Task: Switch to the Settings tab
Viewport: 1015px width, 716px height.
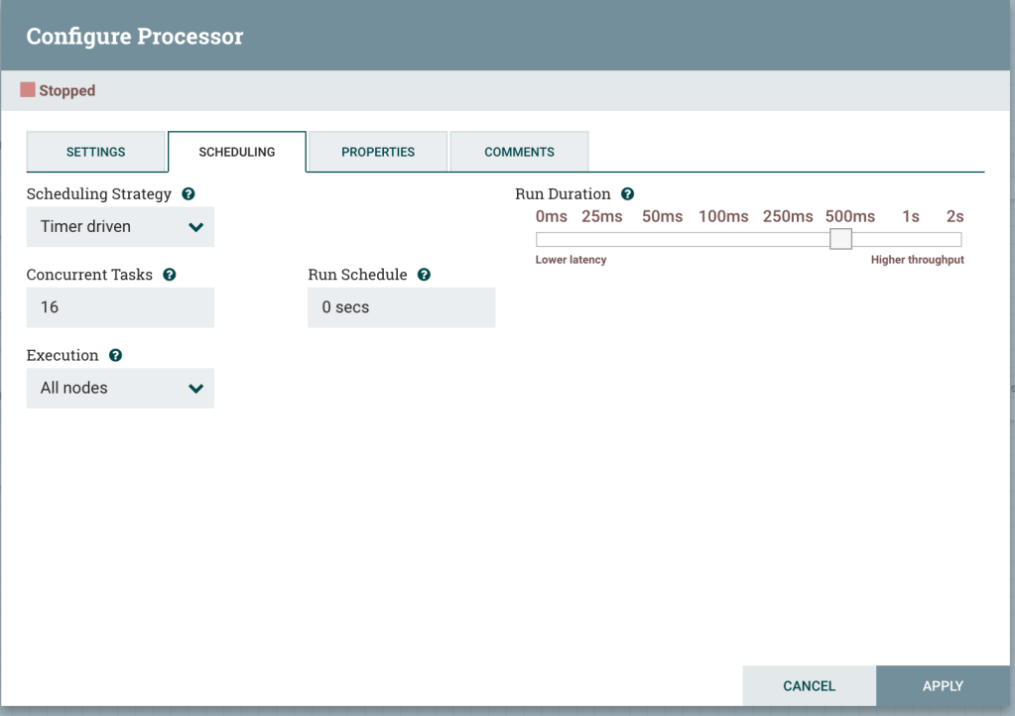Action: [95, 152]
